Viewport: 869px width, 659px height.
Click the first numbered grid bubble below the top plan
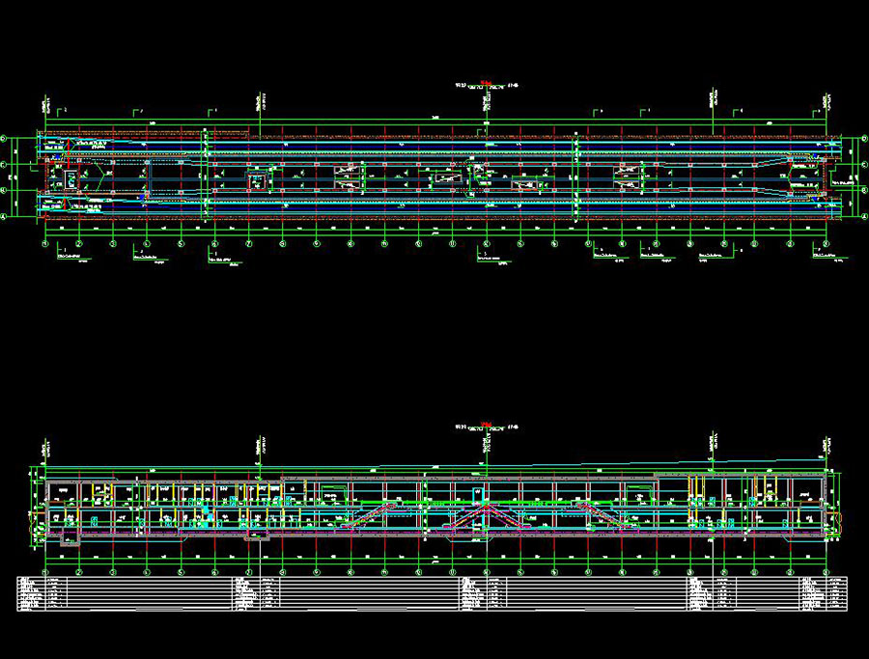(x=46, y=245)
